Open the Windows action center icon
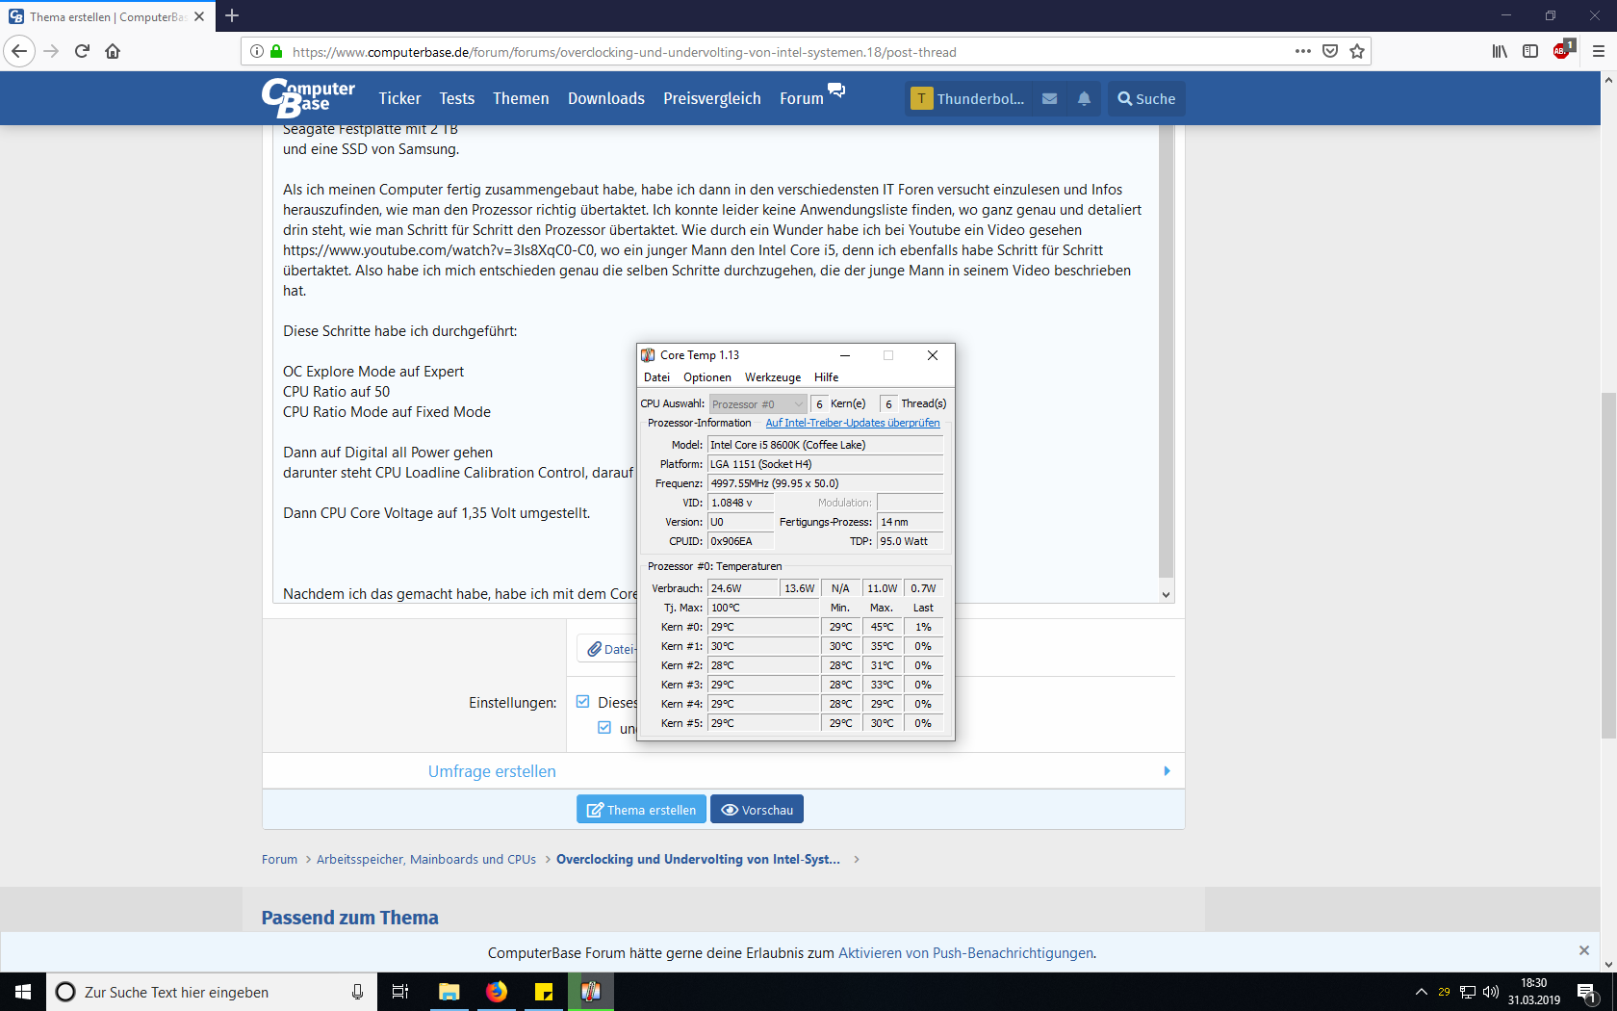 coord(1588,992)
